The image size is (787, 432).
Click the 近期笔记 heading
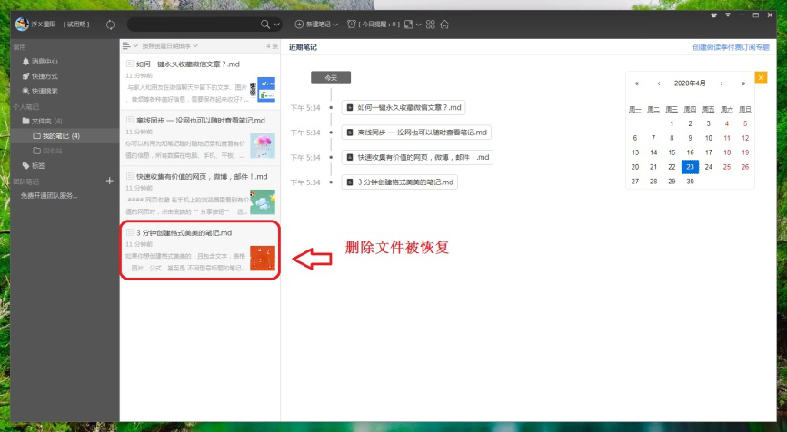[303, 47]
